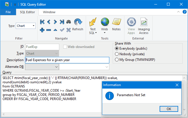The width and height of the screenshot is (188, 118).
Task: Go to previous record arrow
Action: coord(49,22)
